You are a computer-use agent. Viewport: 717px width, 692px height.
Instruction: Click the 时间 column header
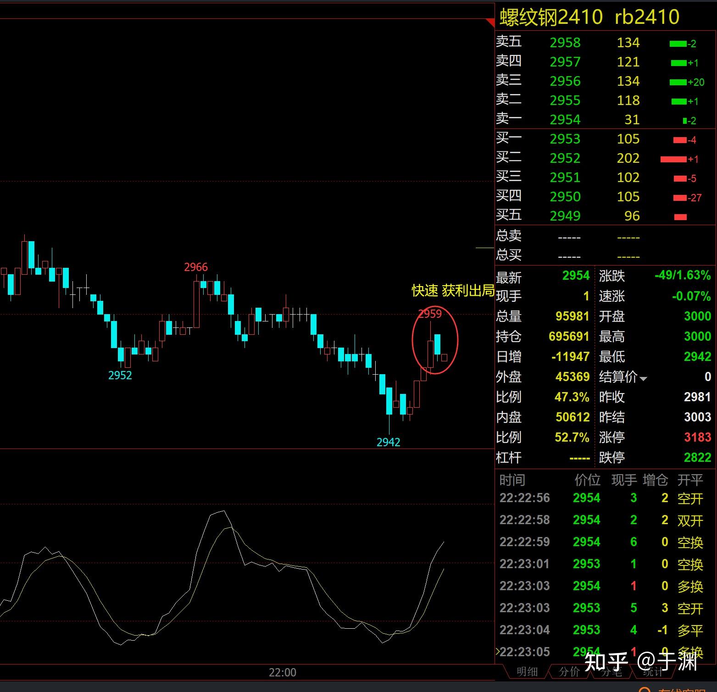click(x=512, y=480)
